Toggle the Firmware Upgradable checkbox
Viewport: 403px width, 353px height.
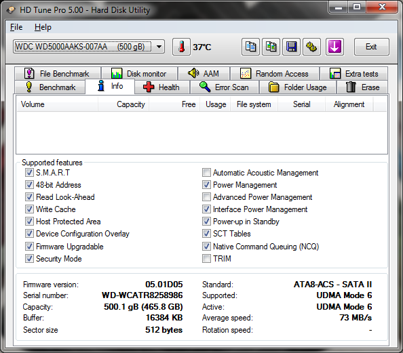tap(29, 246)
